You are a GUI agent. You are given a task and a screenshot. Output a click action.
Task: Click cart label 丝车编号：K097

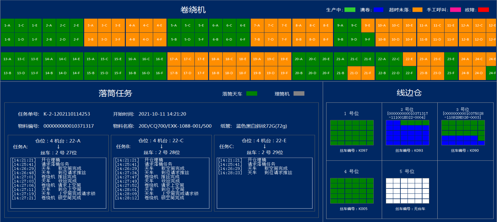tap(353, 151)
